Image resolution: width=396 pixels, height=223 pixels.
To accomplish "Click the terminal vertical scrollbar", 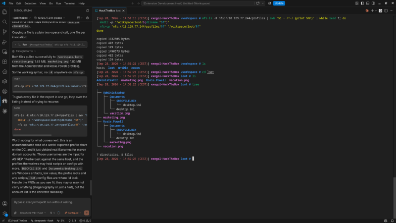I will (x=395, y=198).
